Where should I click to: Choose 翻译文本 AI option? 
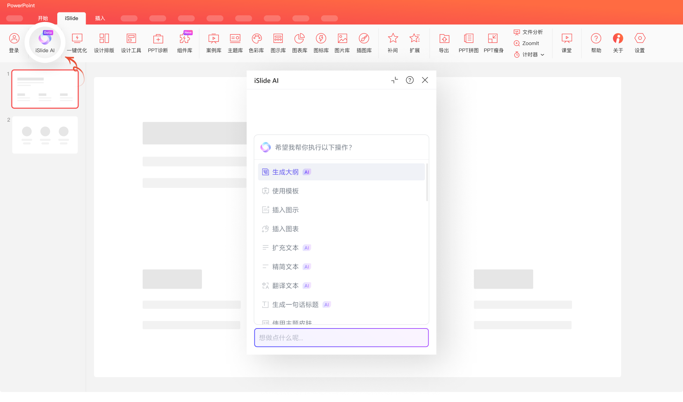pos(341,286)
